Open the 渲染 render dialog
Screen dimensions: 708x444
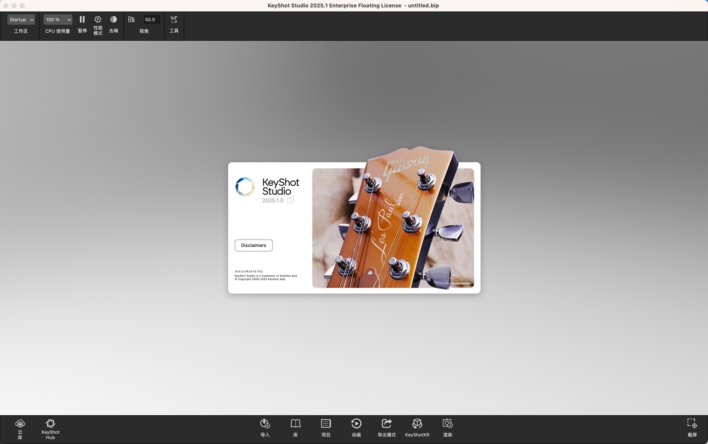448,427
